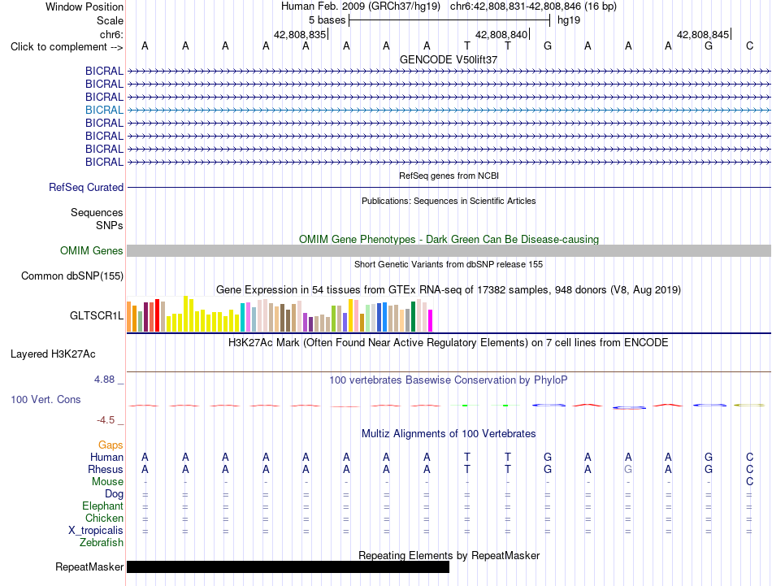The image size is (772, 586).
Task: Click chr6:42,808,831-42,808,846 (16 bp) position text
Action: coord(533,7)
